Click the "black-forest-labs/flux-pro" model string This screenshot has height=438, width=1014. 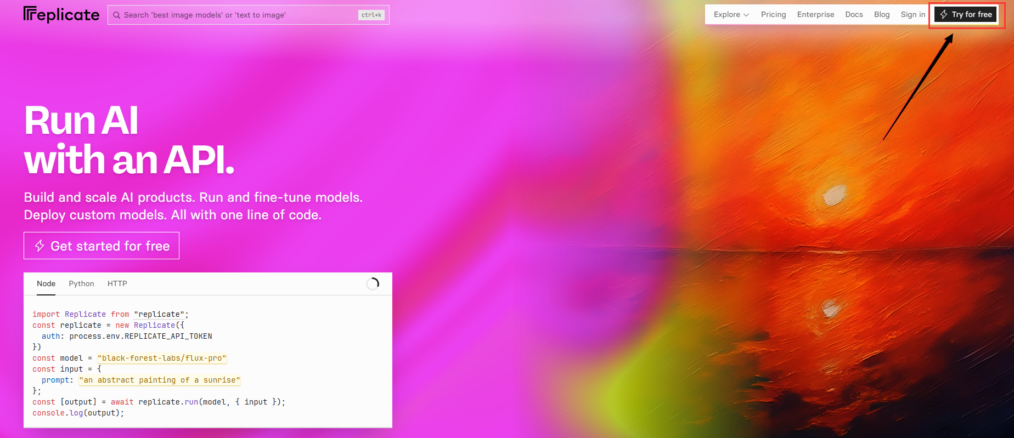(162, 358)
